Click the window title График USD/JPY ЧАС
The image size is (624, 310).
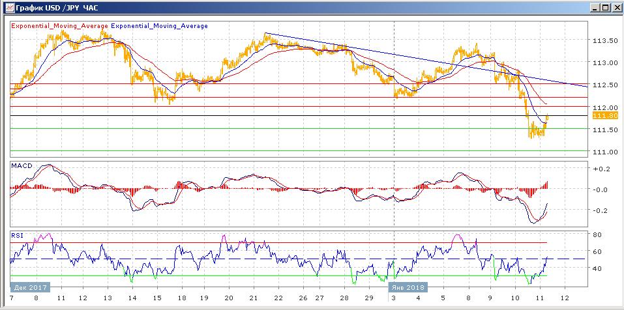click(x=57, y=7)
